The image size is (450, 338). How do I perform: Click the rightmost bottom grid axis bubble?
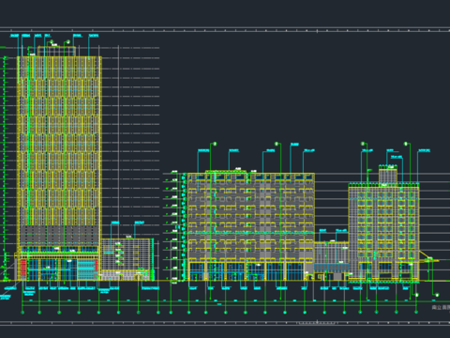coord(416,312)
